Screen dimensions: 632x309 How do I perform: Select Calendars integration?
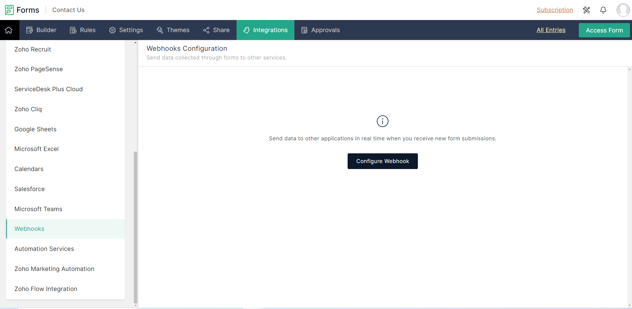[66, 169]
